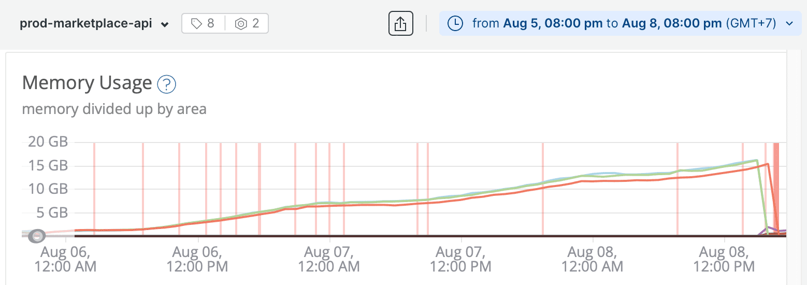Click the clock icon in time picker
The image size is (807, 285).
coord(454,24)
